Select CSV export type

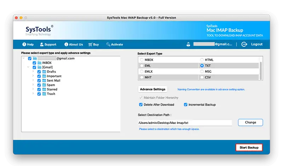point(202,77)
